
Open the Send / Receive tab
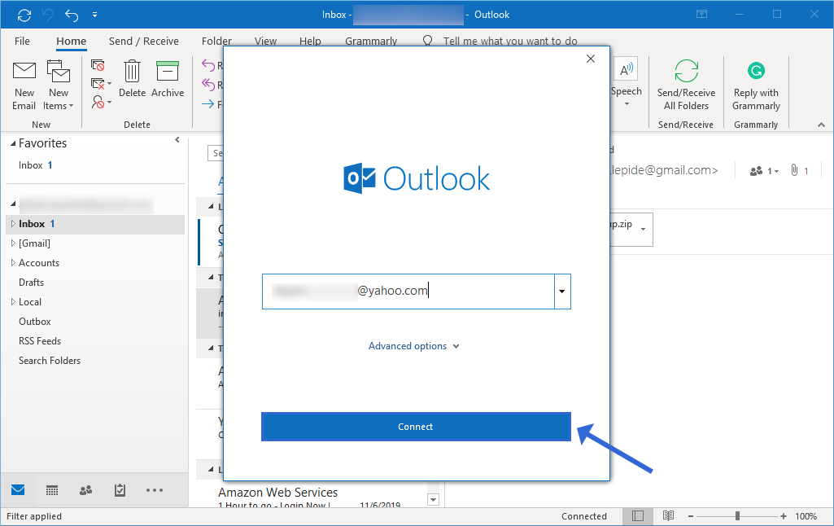coord(143,42)
